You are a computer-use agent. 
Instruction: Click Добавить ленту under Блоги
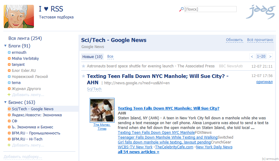(x=28, y=95)
